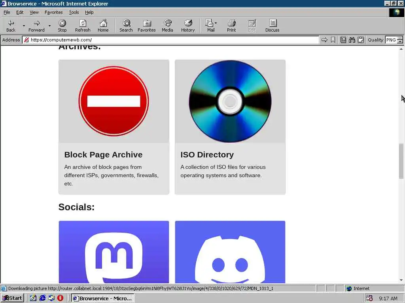Open the Favorites toolbar button
The height and width of the screenshot is (303, 405).
146,26
